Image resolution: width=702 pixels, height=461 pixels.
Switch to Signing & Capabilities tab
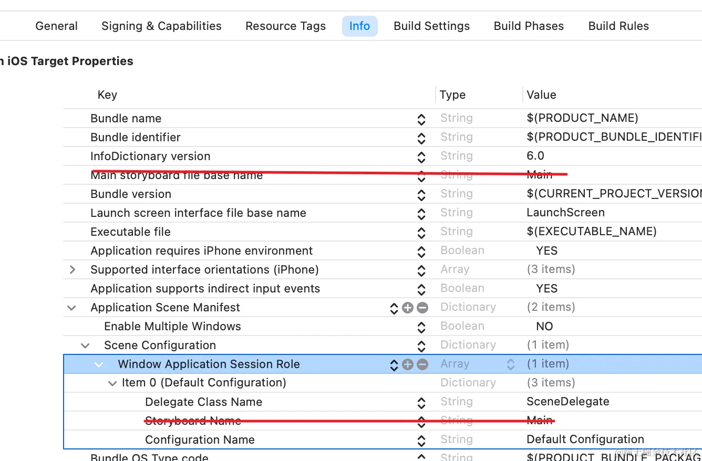coord(161,26)
